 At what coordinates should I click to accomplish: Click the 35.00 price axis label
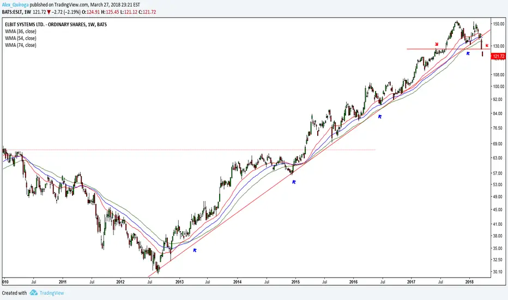[x=499, y=248]
